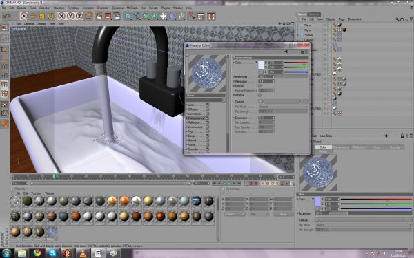
Task: Adjust the red slider in Material Editor
Action: [x=296, y=63]
